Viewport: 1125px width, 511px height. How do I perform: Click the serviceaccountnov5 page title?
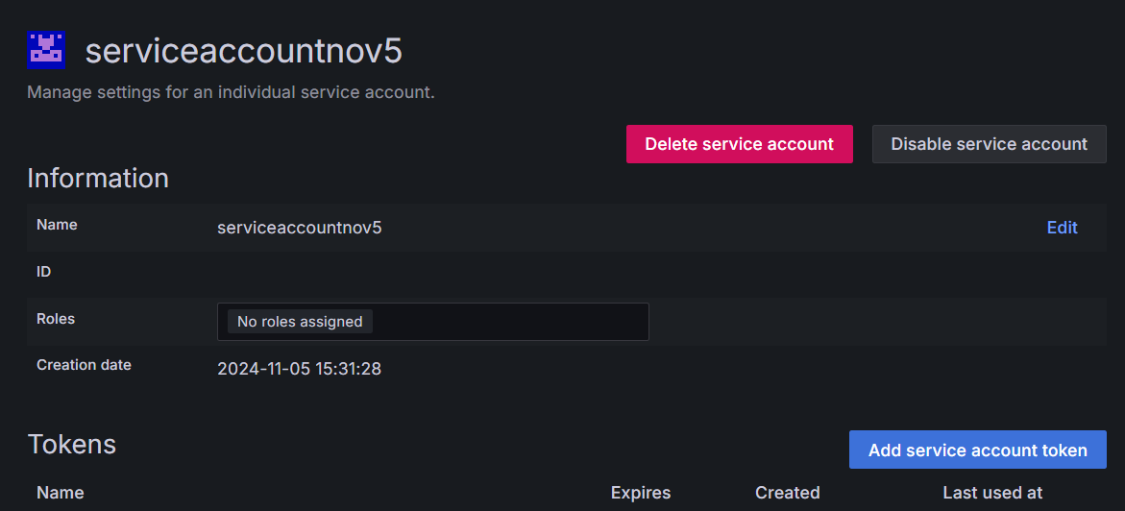(x=243, y=51)
